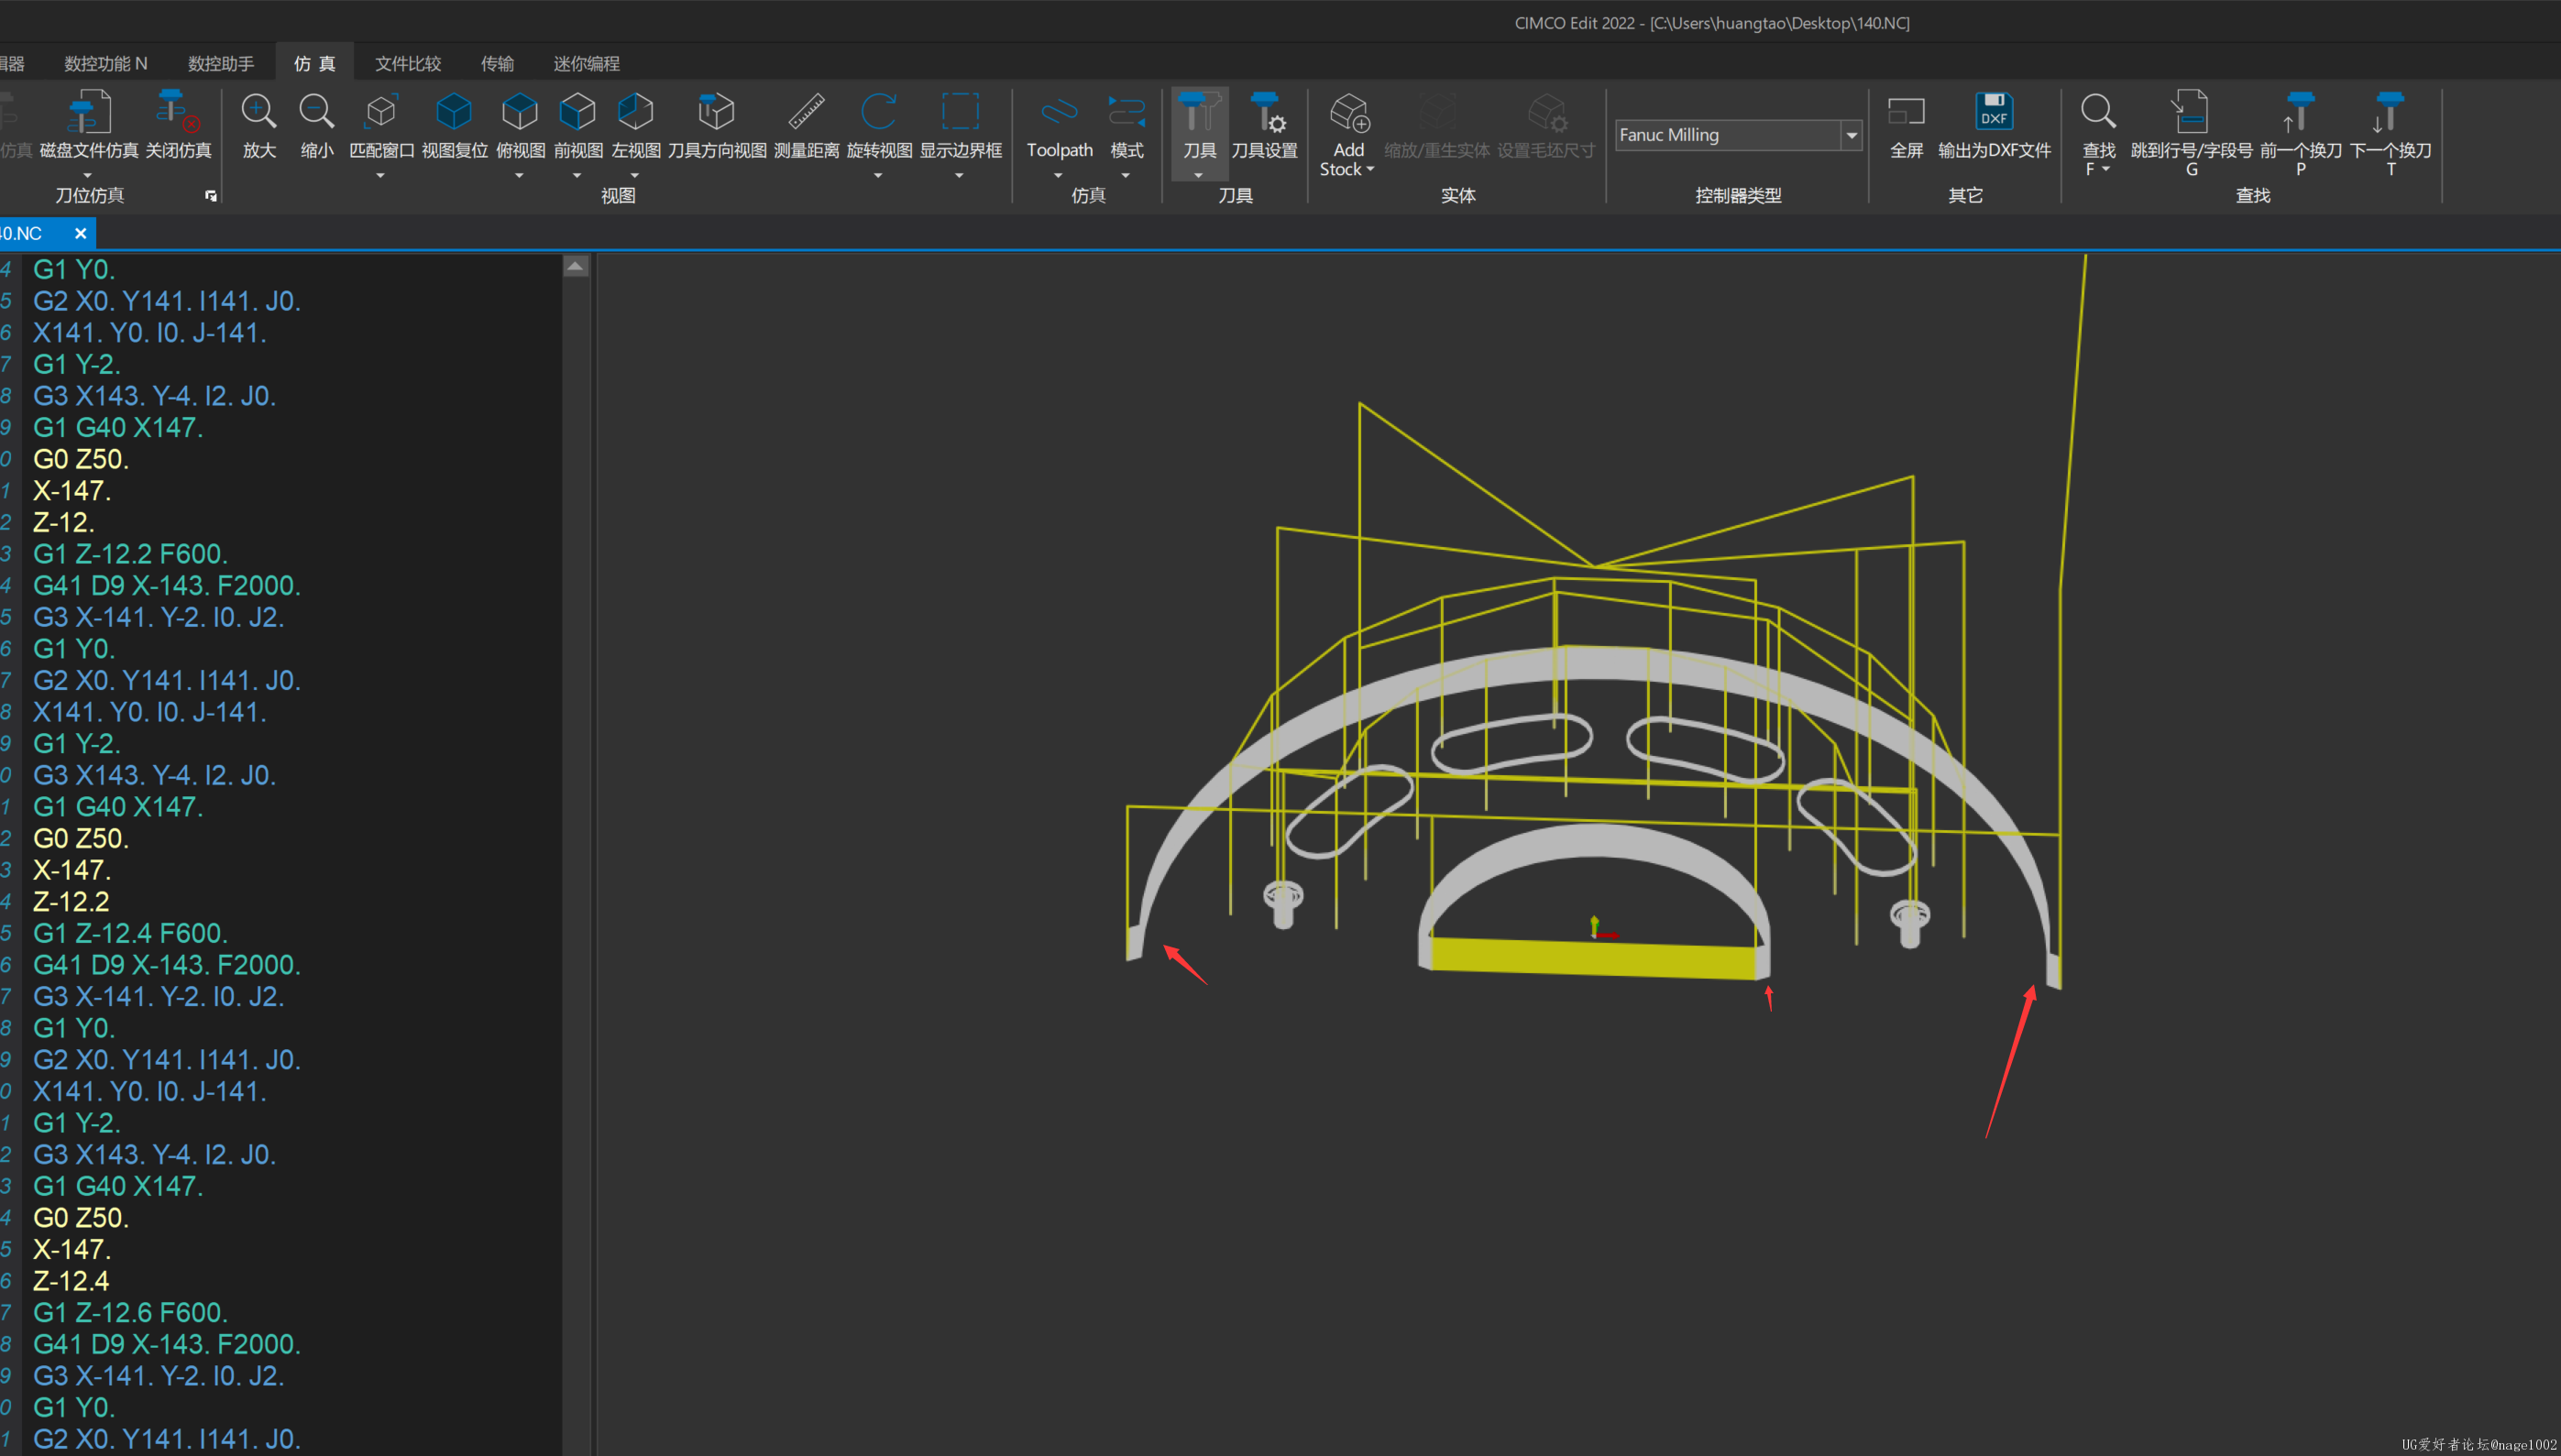The height and width of the screenshot is (1456, 2561).
Task: Switch to 俯视图 top view
Action: pos(520,112)
